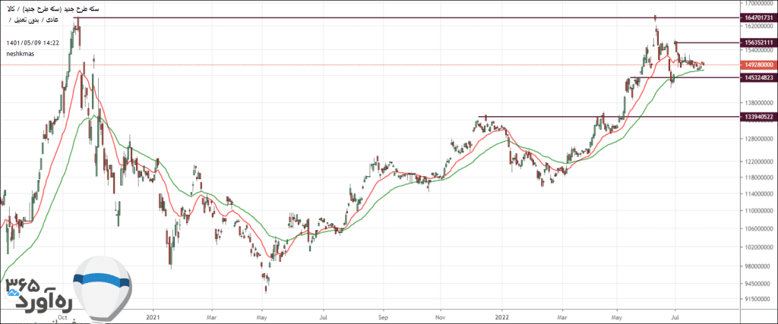The height and width of the screenshot is (324, 778).
Task: Select the horizontal line at 133940522 level
Action: tap(609, 116)
